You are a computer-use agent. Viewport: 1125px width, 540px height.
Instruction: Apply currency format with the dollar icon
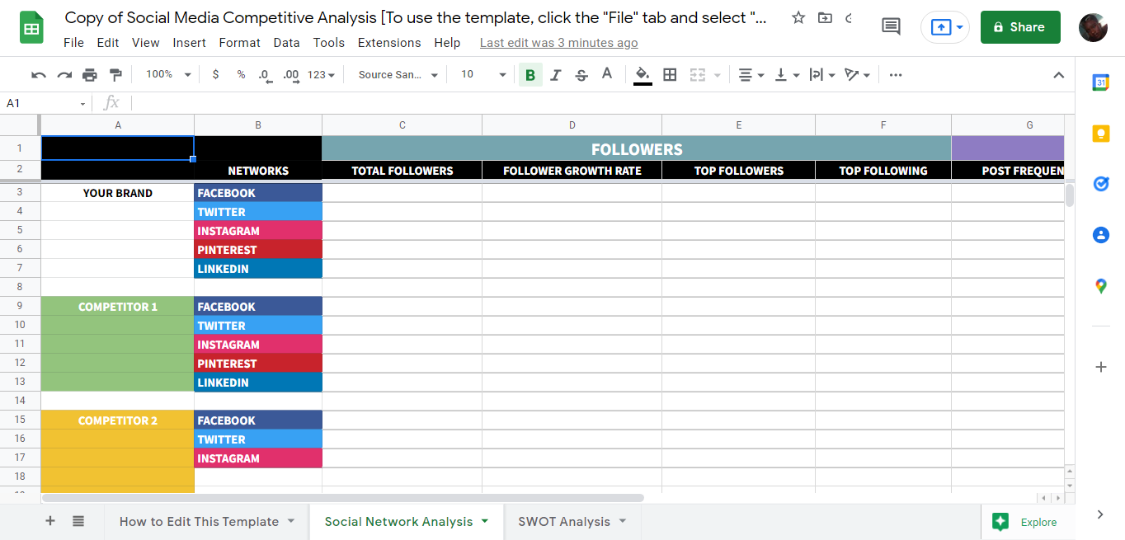click(x=215, y=74)
